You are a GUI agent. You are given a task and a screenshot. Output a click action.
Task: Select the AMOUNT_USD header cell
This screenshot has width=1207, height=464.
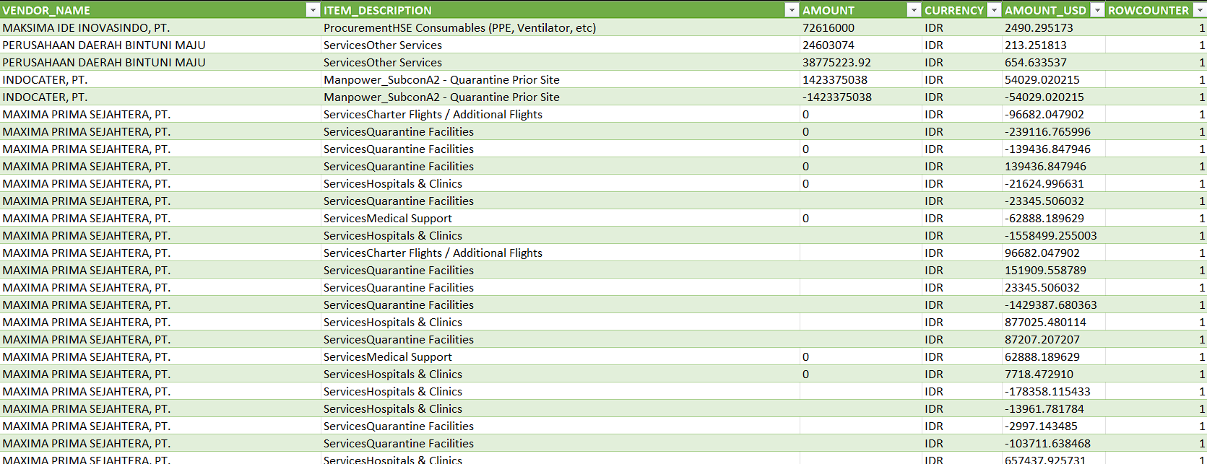(1054, 10)
